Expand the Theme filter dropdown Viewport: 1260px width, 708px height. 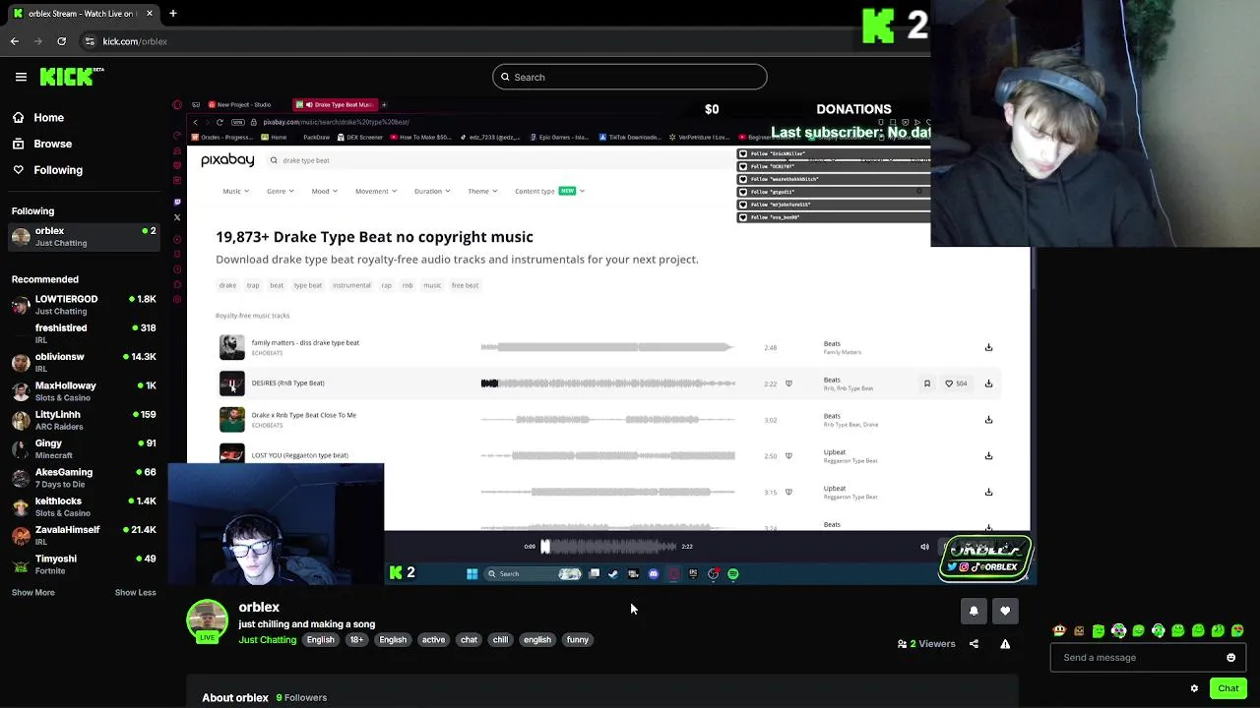482,191
